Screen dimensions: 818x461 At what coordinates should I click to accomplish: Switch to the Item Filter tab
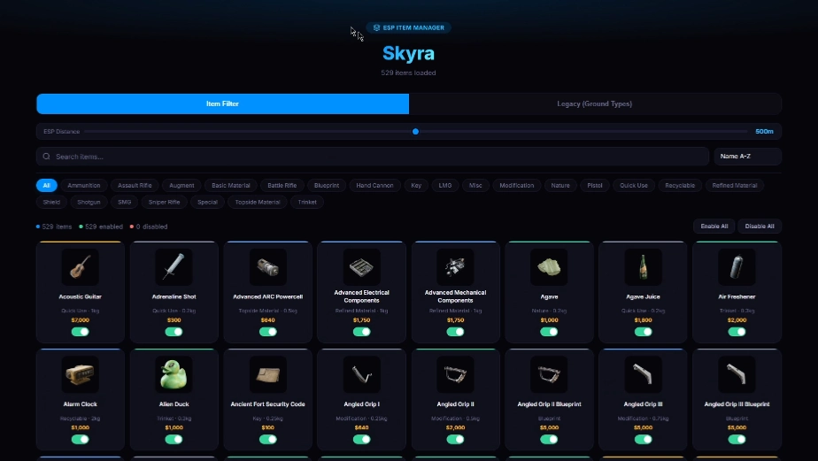222,104
